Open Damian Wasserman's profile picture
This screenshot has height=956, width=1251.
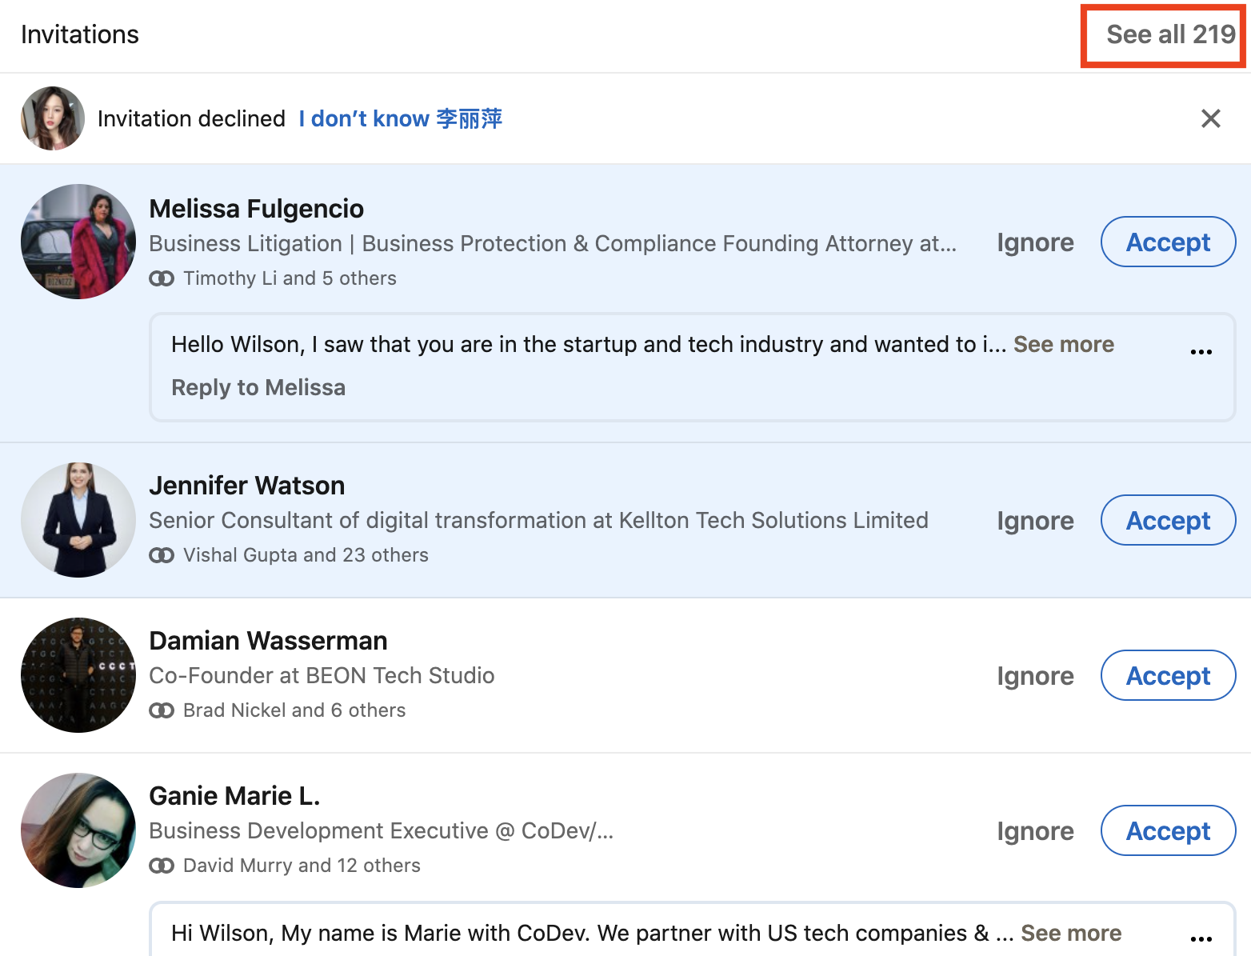[78, 675]
